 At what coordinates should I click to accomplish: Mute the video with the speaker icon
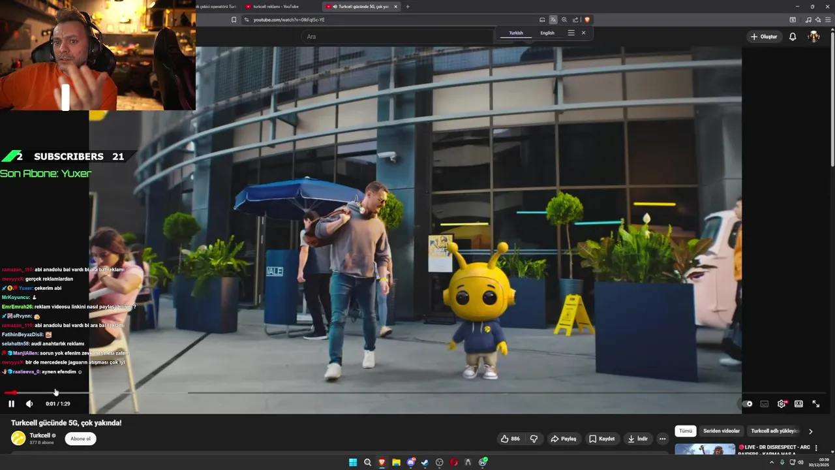point(29,404)
